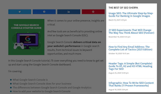161x94 pixels.
Task: Select "What Google Search Console does for your business"
Action: pyautogui.click(x=42, y=84)
